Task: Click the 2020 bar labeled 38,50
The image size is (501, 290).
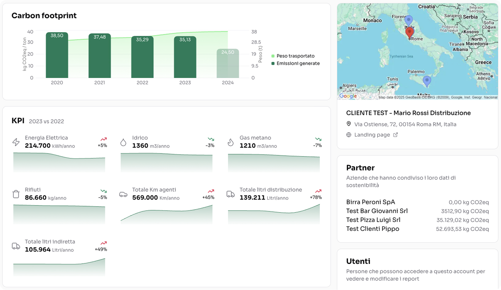Action: pos(57,55)
